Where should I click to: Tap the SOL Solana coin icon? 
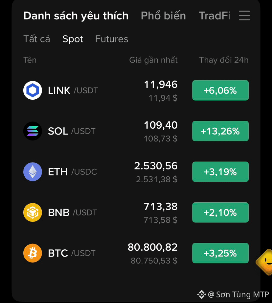tap(33, 131)
